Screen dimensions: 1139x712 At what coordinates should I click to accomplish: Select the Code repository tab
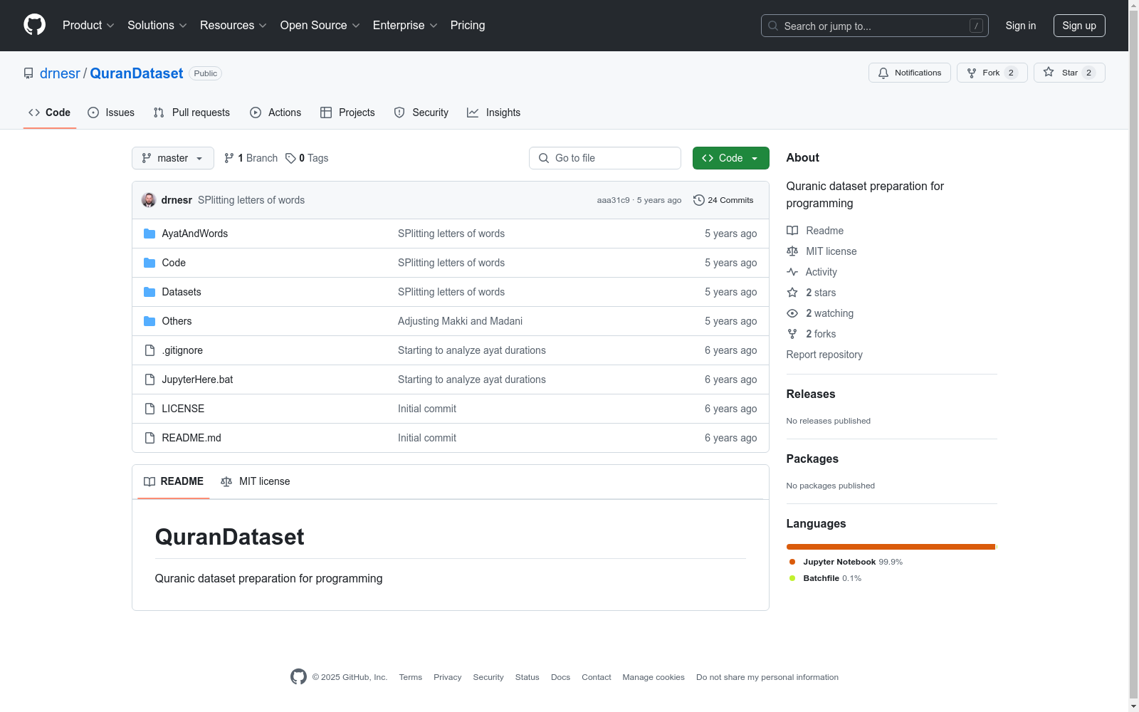(50, 112)
